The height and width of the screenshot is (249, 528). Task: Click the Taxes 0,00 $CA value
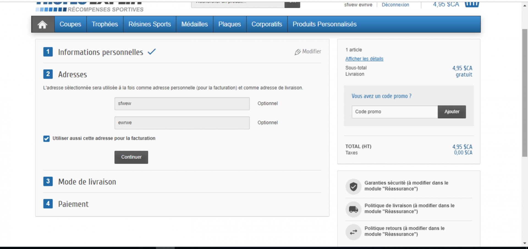coord(463,153)
